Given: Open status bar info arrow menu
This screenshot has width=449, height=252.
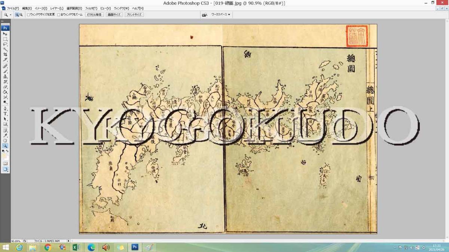Looking at the screenshot, I should [x=68, y=241].
